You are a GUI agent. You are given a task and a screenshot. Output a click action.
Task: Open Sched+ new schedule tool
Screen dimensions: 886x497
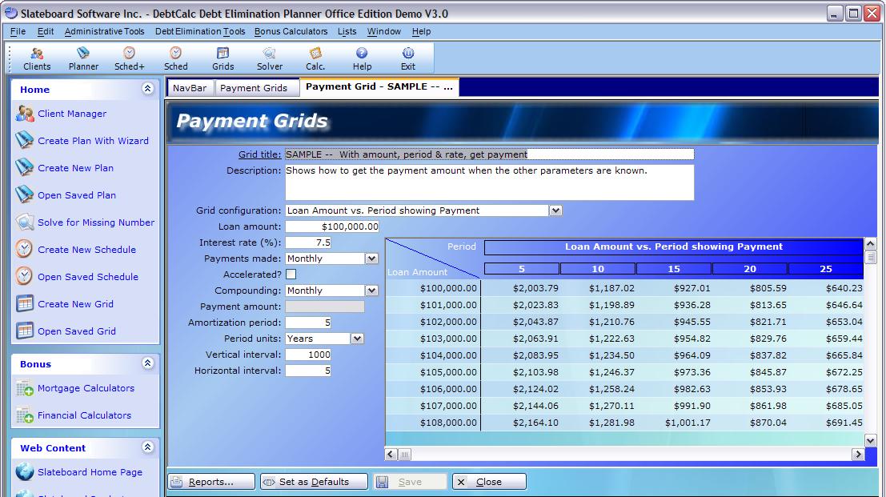click(x=129, y=58)
